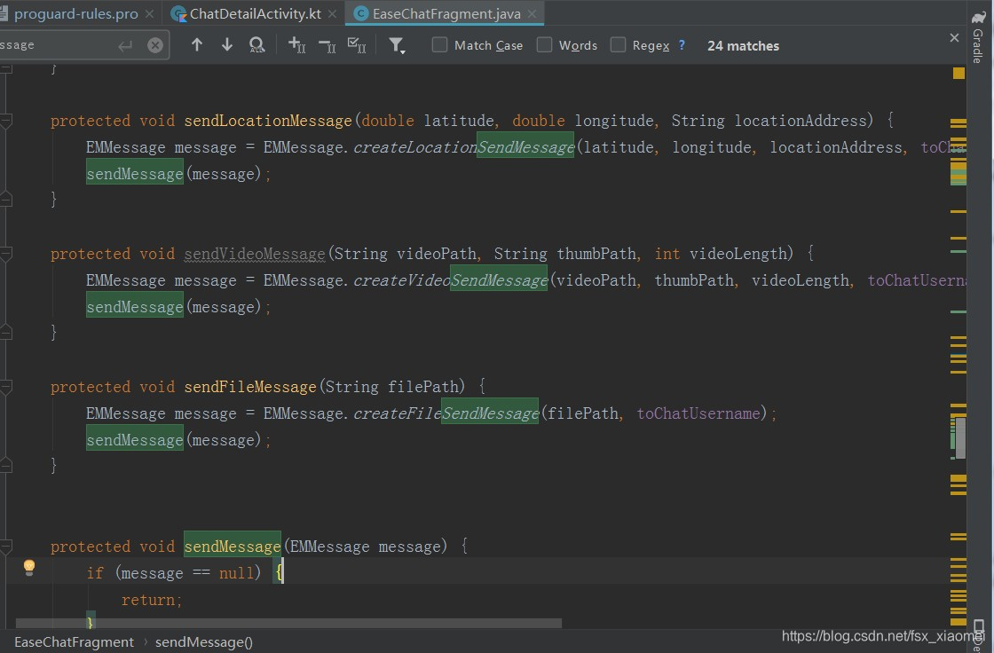
Task: Switch to proguard-rules.pro tab
Action: click(75, 13)
